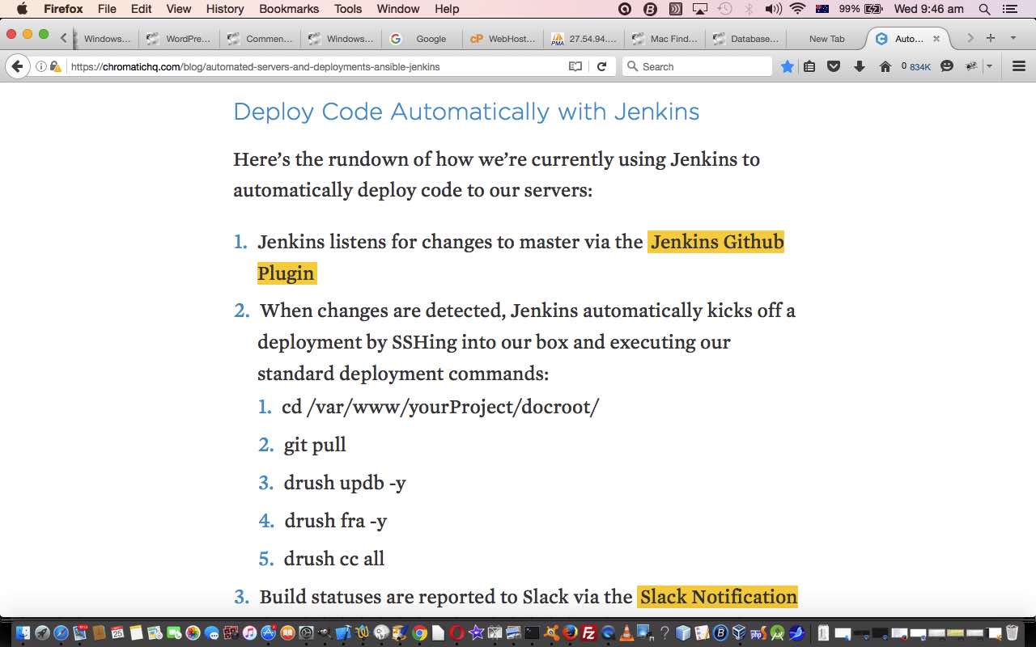Open Finder from the Dock
The width and height of the screenshot is (1036, 647).
(23, 633)
